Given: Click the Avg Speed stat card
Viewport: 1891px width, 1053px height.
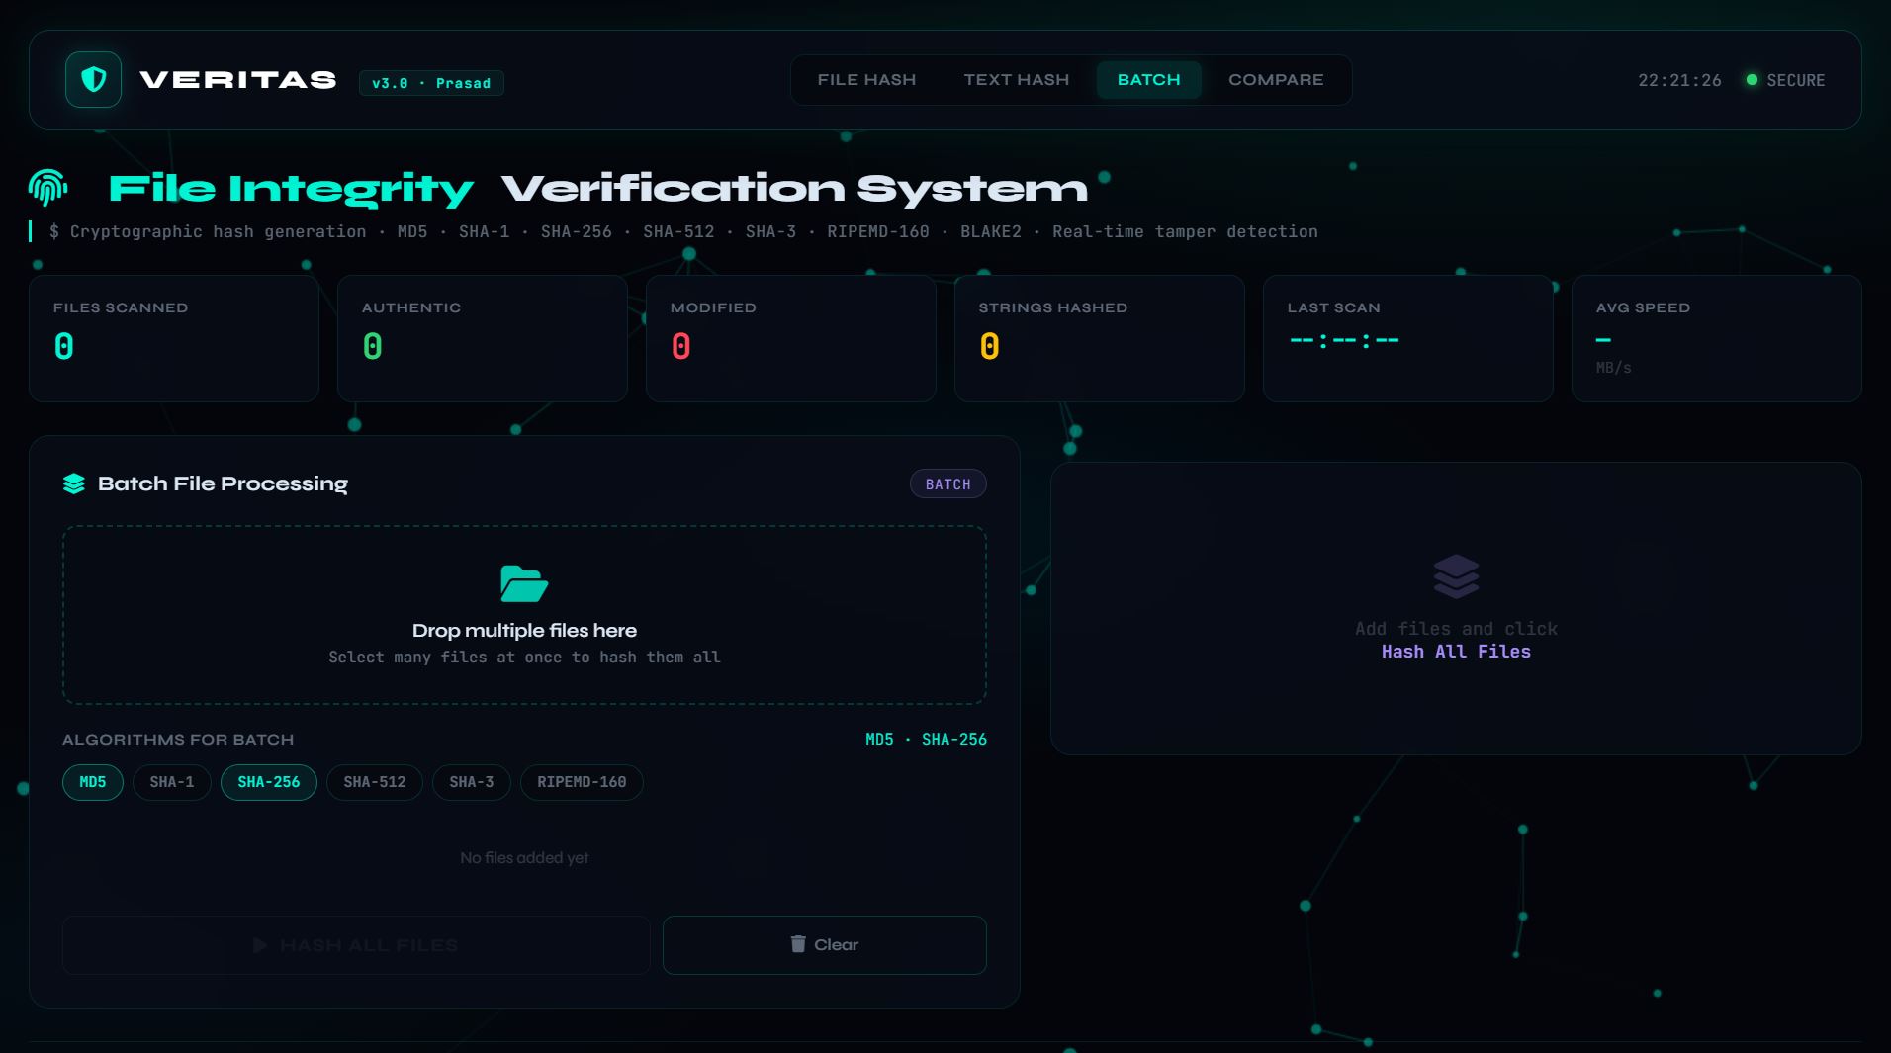Looking at the screenshot, I should [x=1717, y=338].
